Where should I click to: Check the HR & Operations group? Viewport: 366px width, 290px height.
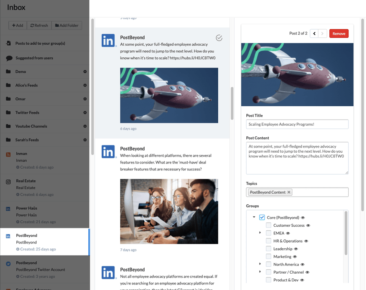pyautogui.click(x=268, y=241)
